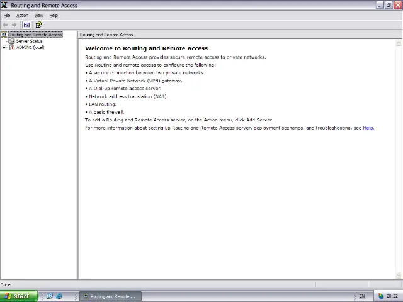Click the Help toolbar icon

(x=38, y=25)
